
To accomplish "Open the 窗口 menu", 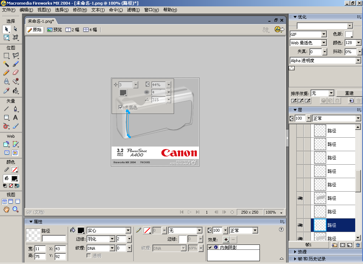I will [x=152, y=10].
